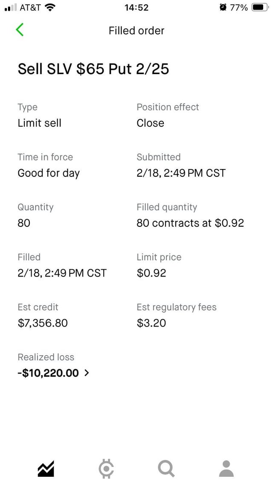Tap the Limit price $0.92 value

(x=151, y=273)
